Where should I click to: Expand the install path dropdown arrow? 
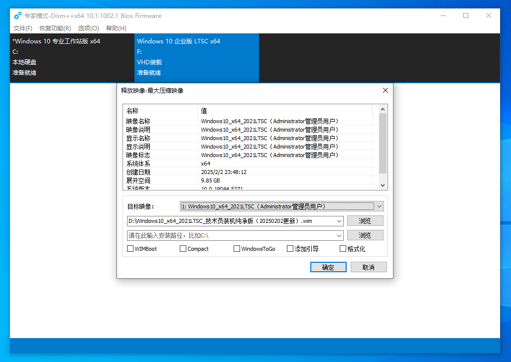pyautogui.click(x=340, y=235)
